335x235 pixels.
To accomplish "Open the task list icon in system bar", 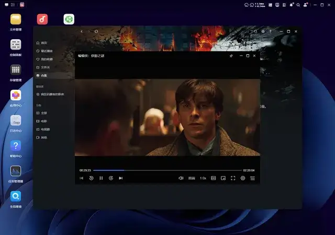I will click(284, 5).
